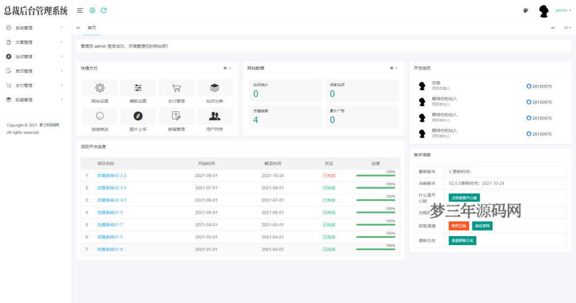Click the refresh icon in top bar
The height and width of the screenshot is (303, 576).
103,10
